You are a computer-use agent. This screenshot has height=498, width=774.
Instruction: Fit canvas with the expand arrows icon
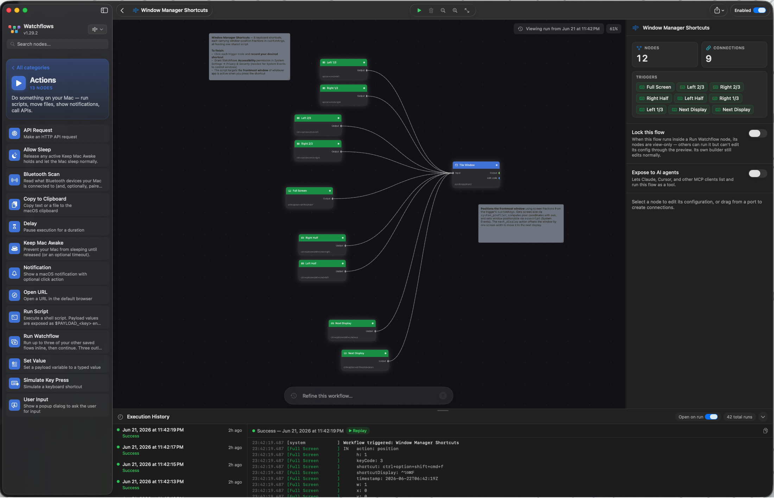[467, 10]
